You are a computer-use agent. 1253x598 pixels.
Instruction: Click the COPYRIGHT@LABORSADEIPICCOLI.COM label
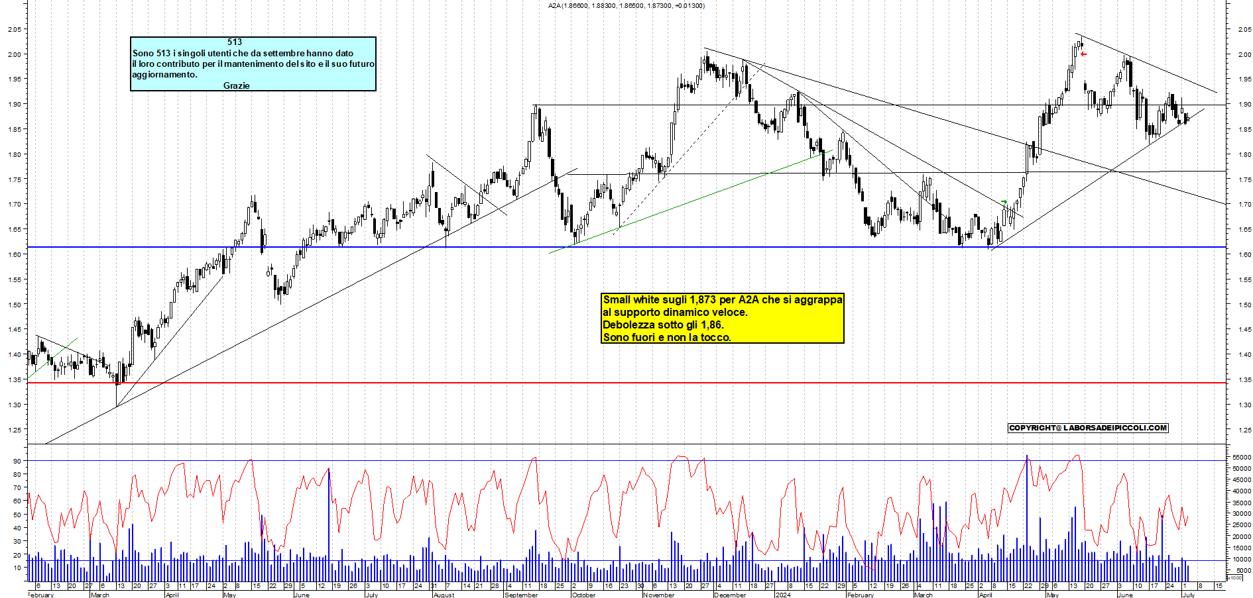[1088, 428]
